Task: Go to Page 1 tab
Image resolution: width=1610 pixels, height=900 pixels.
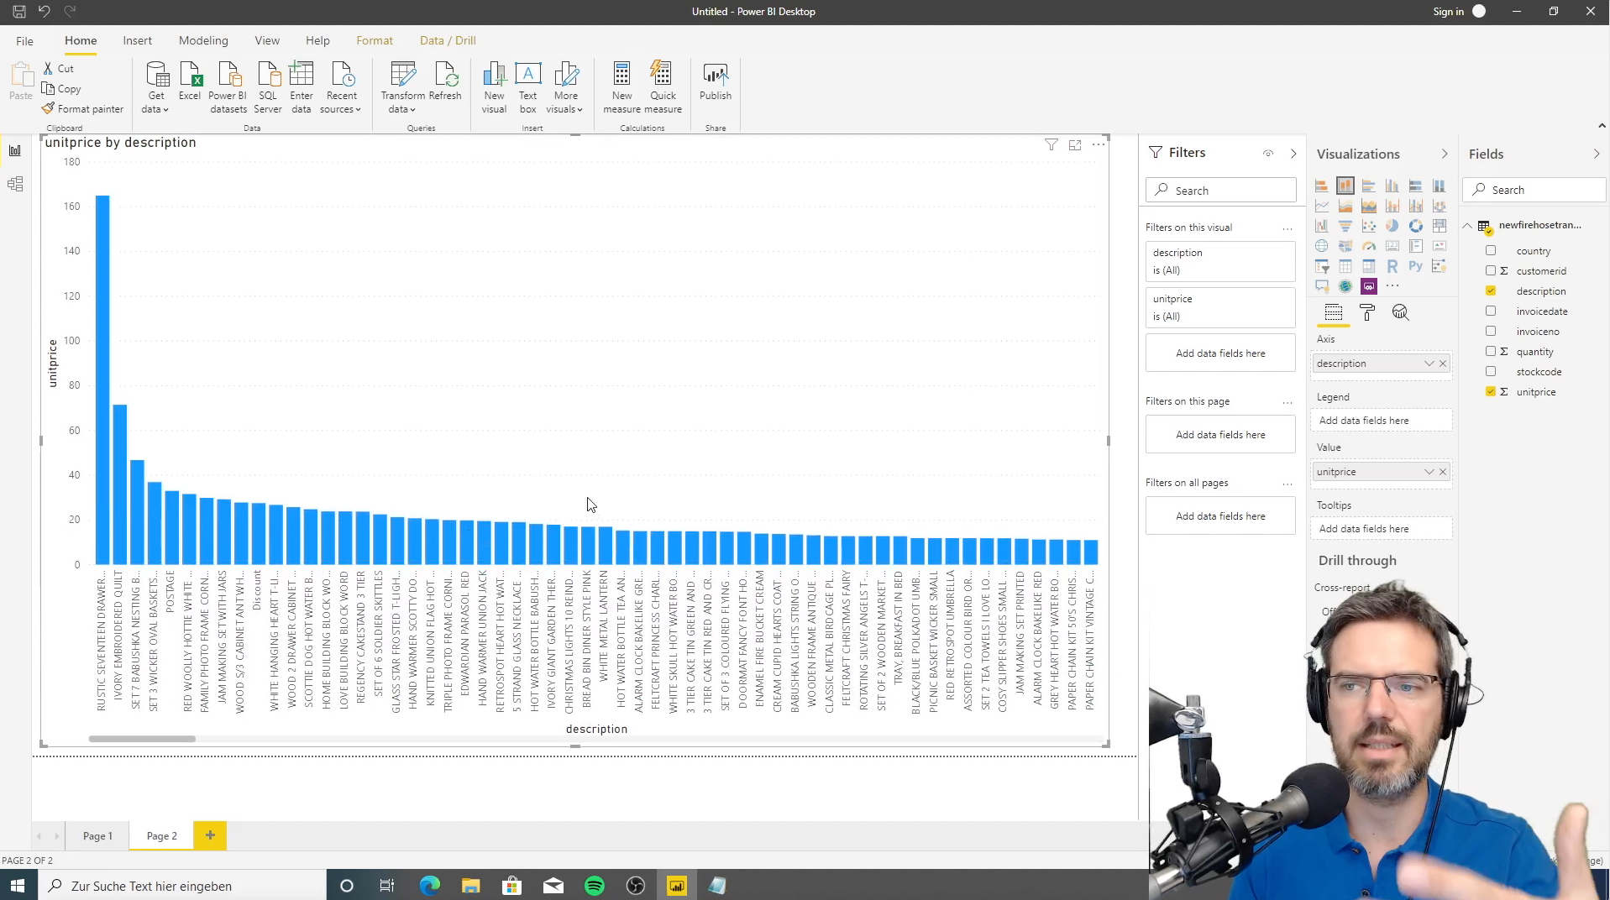Action: click(97, 835)
